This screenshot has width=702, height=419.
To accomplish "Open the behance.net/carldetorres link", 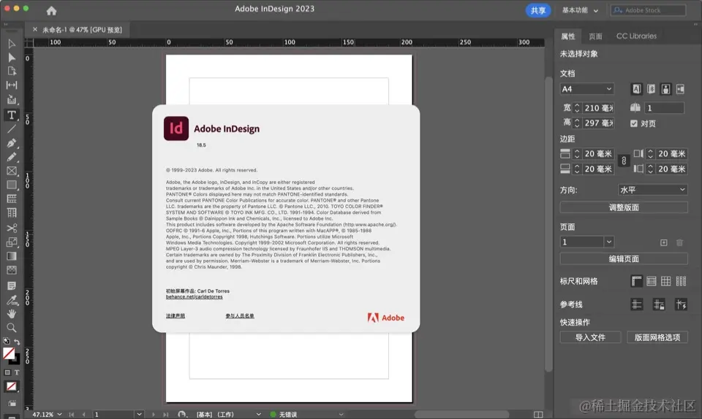I will click(x=195, y=296).
